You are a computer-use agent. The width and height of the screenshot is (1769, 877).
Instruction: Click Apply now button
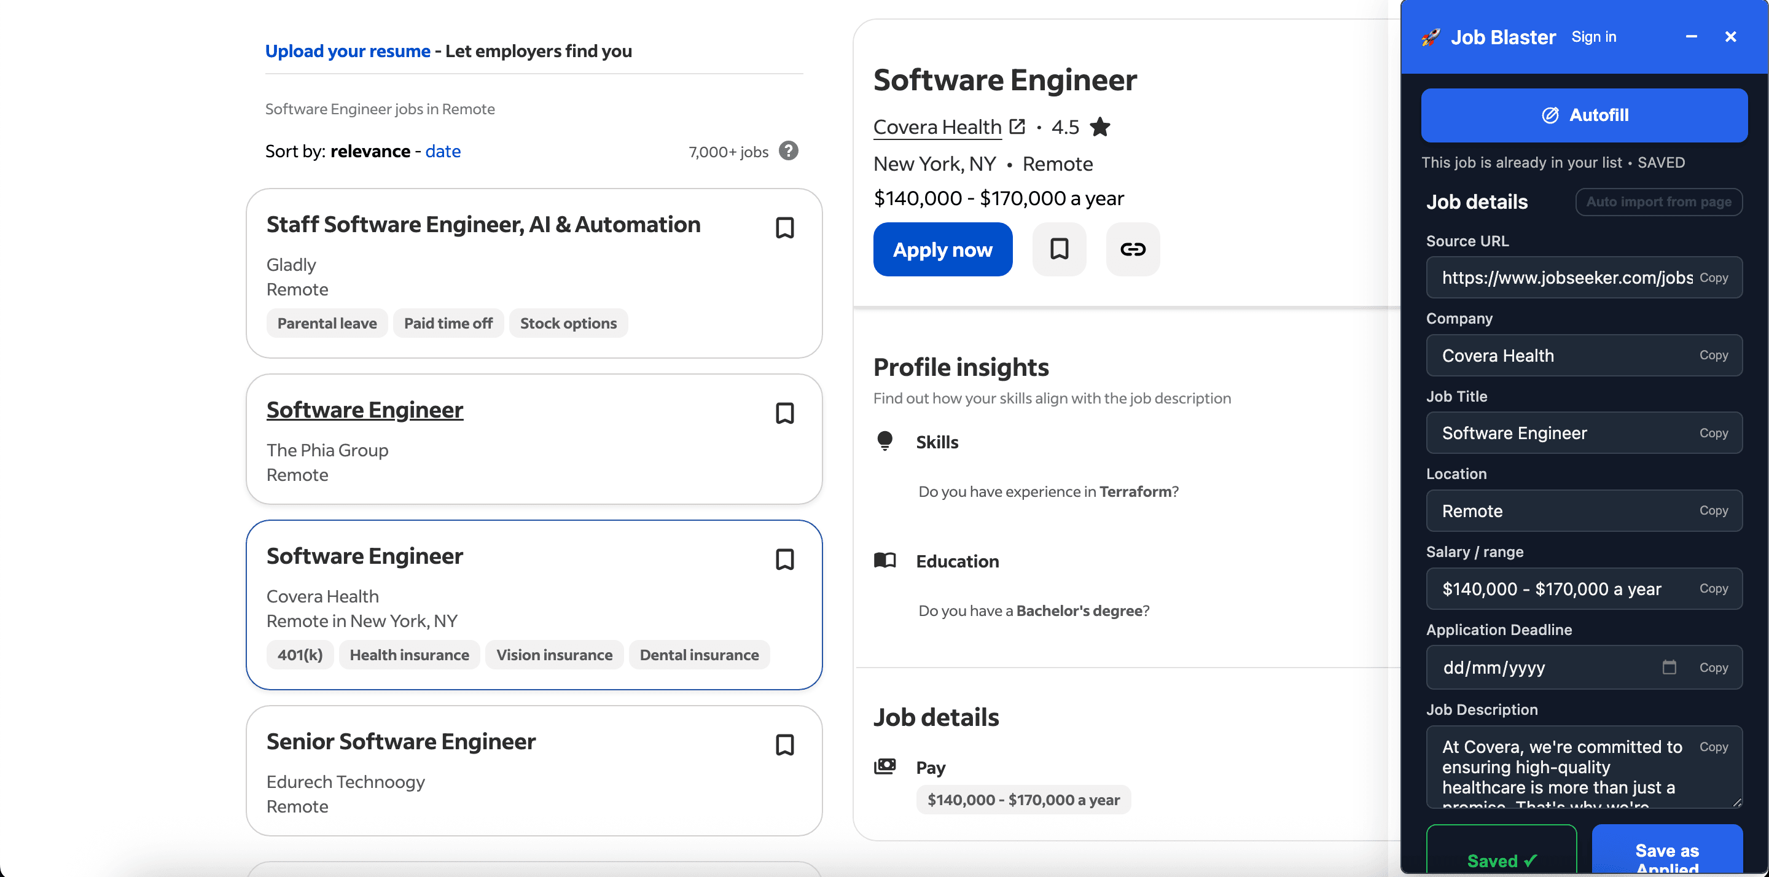click(942, 249)
